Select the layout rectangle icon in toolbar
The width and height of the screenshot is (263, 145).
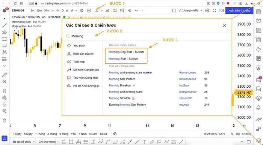174,10
